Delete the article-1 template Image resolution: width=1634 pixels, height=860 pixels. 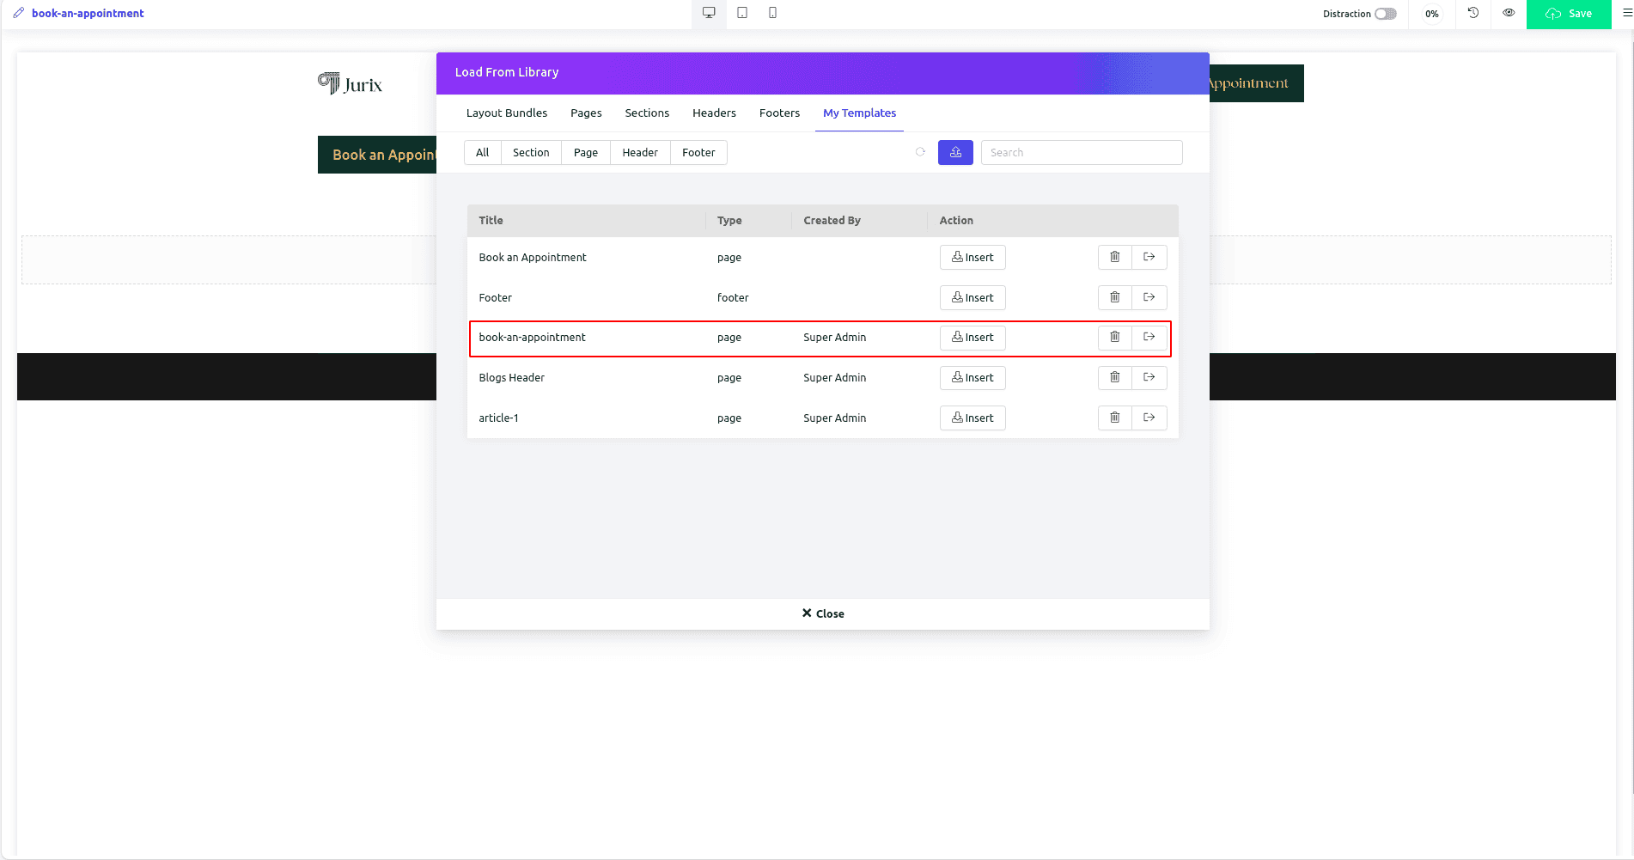point(1114,418)
